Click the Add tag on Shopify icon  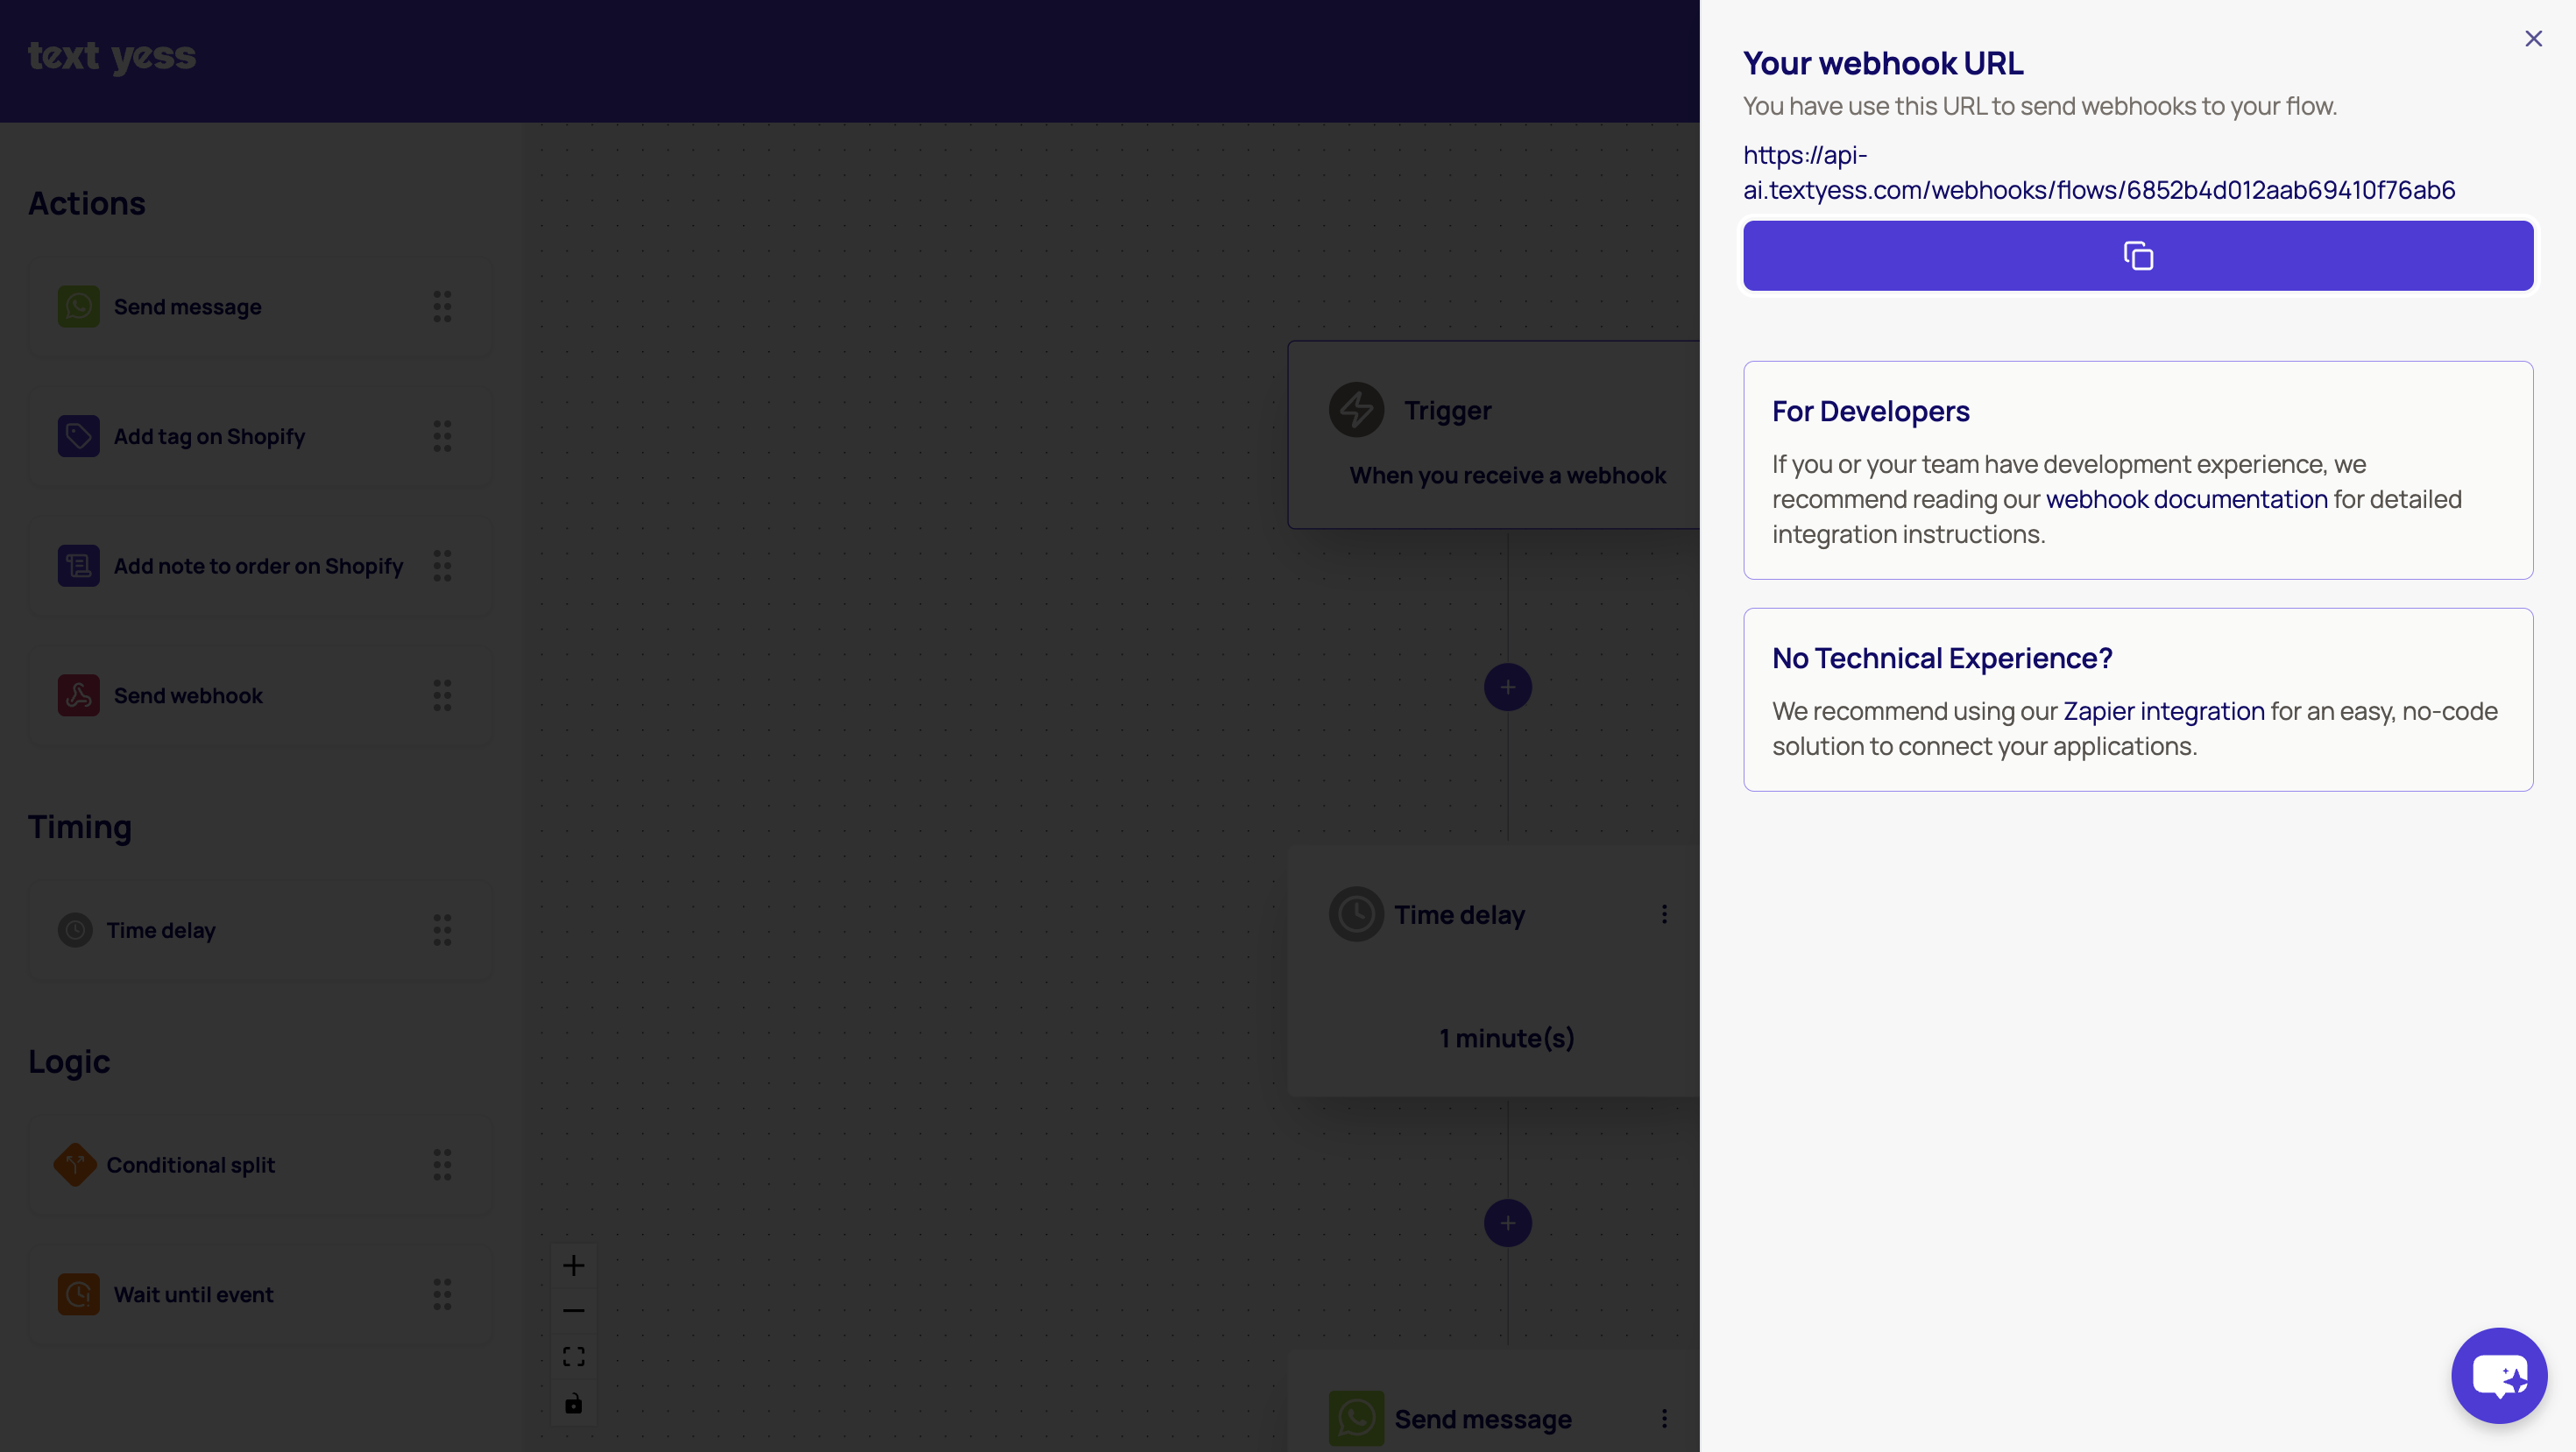point(78,437)
